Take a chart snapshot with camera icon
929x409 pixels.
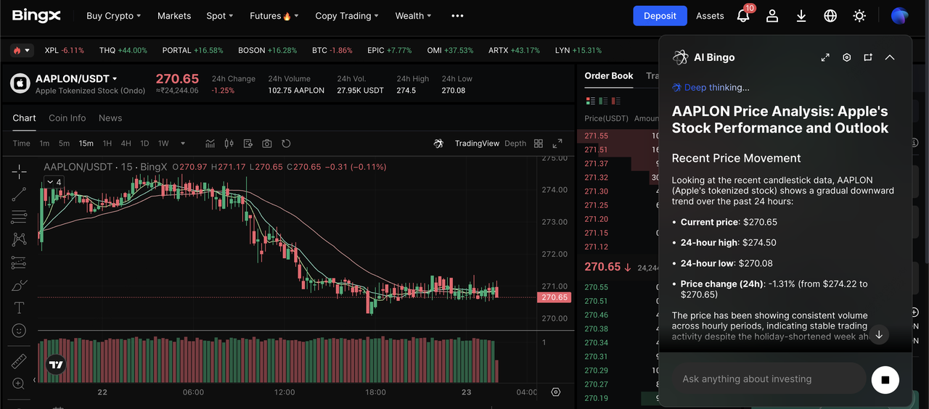267,144
